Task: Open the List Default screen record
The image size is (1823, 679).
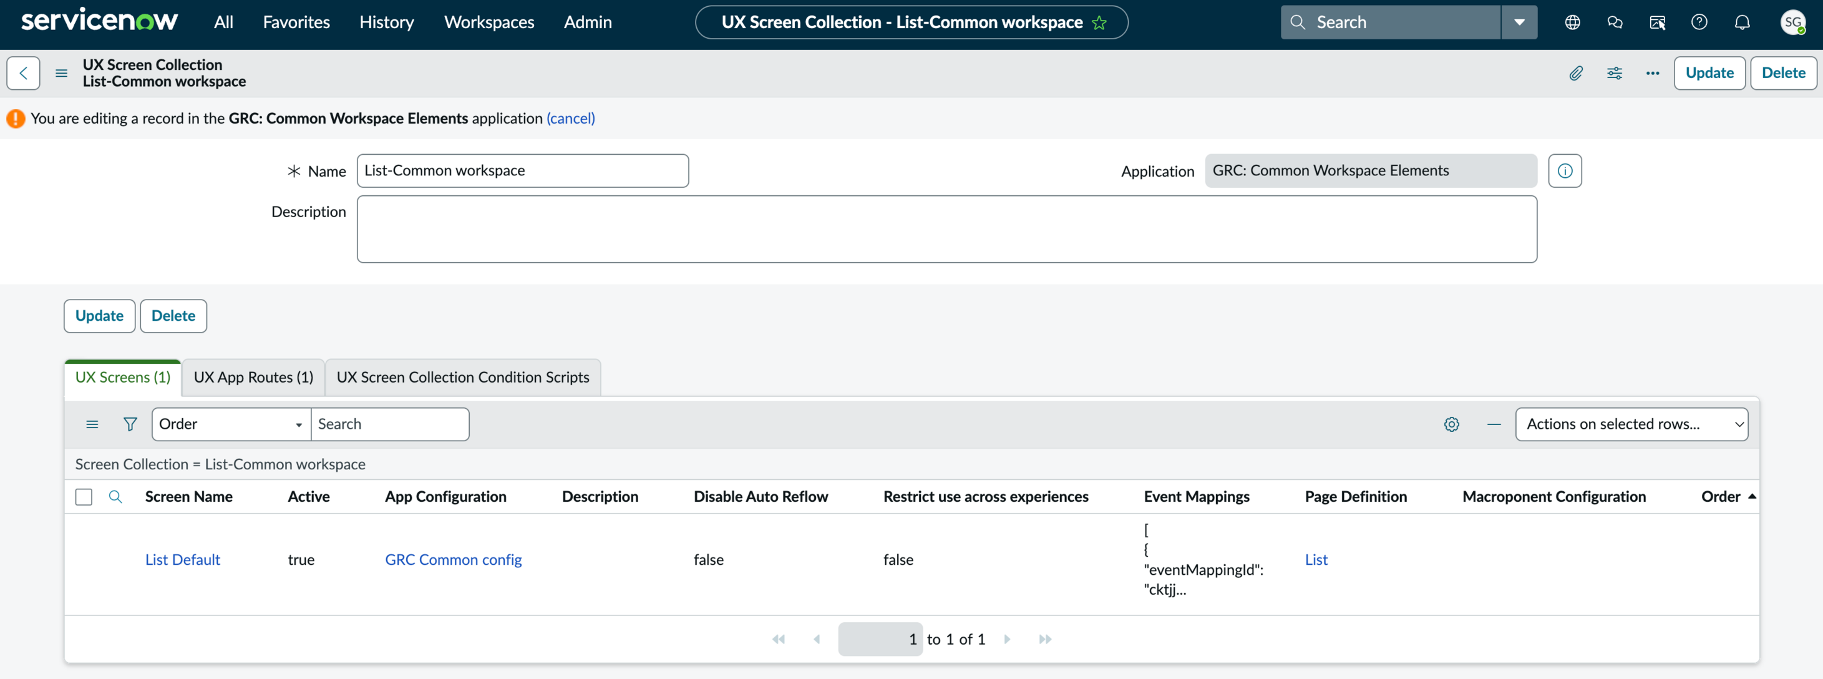Action: tap(183, 559)
